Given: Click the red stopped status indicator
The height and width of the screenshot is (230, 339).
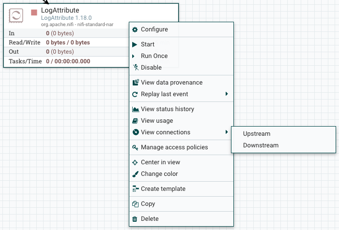Looking at the screenshot, I should 34,12.
